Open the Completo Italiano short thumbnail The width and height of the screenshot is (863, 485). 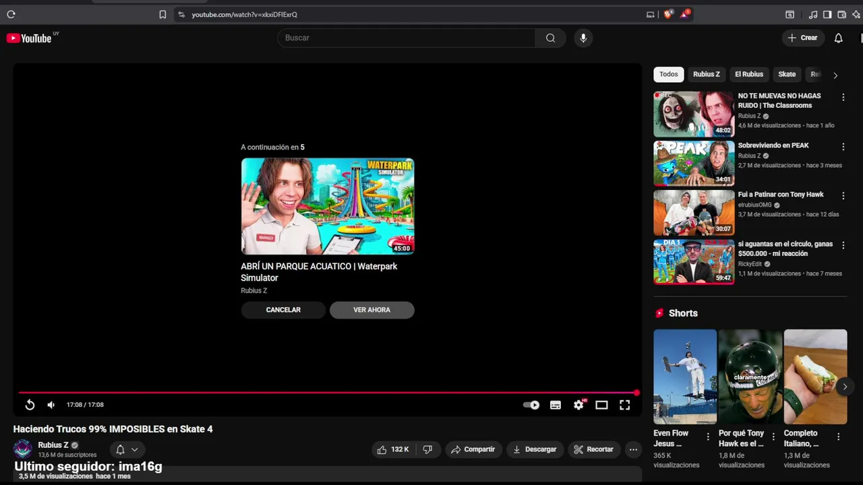point(815,377)
